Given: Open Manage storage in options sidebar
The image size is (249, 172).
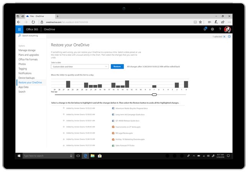Looking at the screenshot, I should pyautogui.click(x=27, y=50).
